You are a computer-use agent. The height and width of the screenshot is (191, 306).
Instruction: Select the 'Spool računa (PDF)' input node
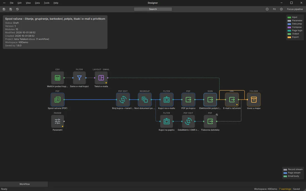(57, 99)
